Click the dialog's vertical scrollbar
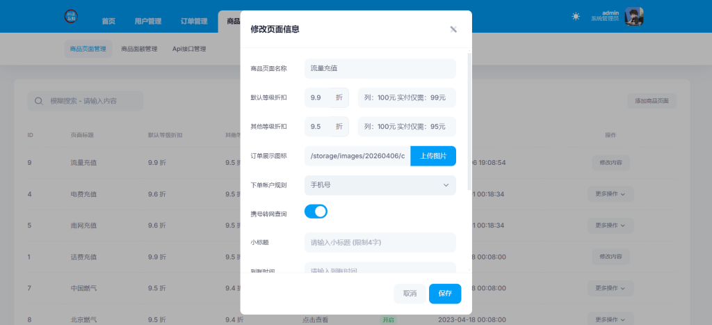Screen dimensions: 712x325 click(x=469, y=121)
